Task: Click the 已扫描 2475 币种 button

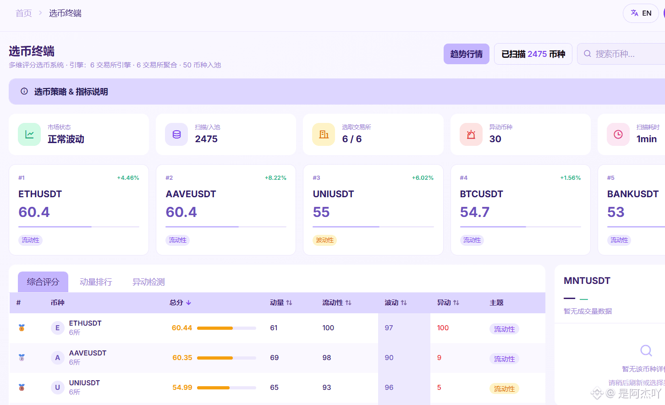Action: click(533, 54)
